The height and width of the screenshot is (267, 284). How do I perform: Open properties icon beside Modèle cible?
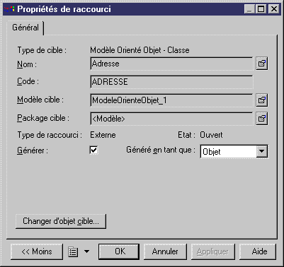[x=262, y=100]
